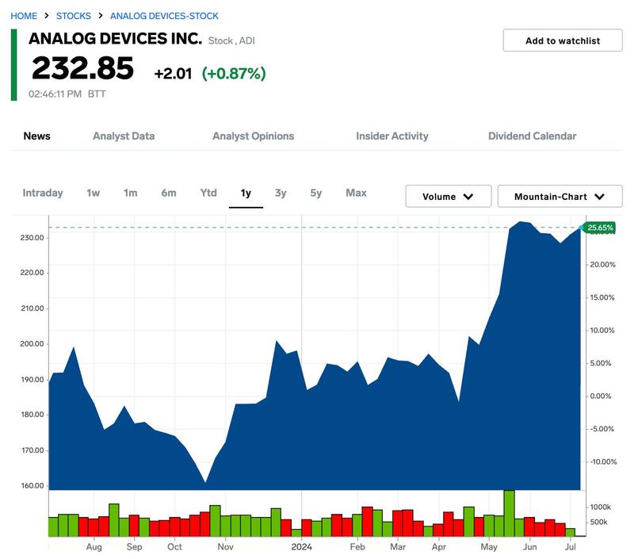The width and height of the screenshot is (634, 559).
Task: Click the 20.00% percent axis label
Action: click(x=602, y=265)
